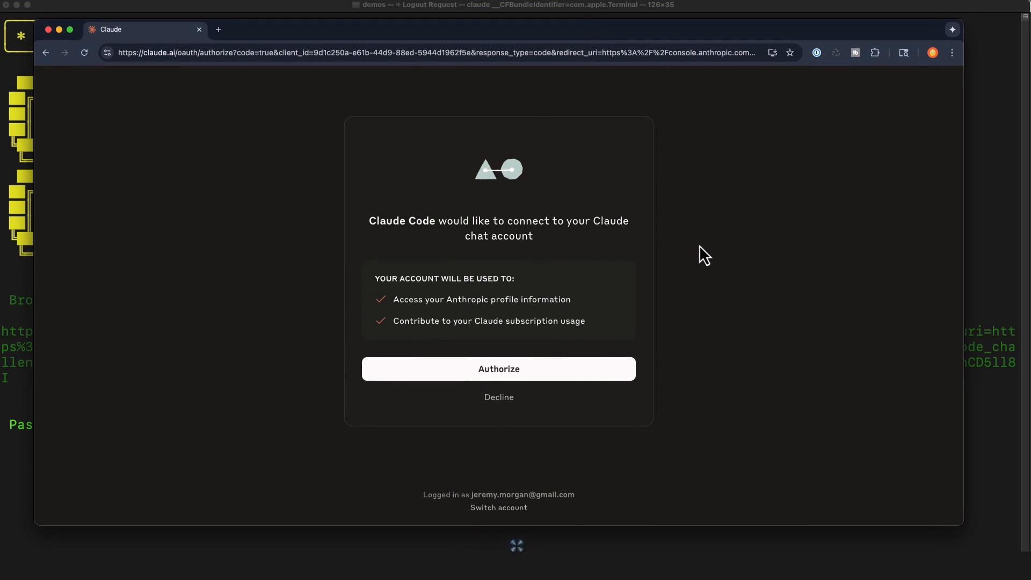The width and height of the screenshot is (1031, 580).
Task: Click Switch account link
Action: tap(499, 508)
